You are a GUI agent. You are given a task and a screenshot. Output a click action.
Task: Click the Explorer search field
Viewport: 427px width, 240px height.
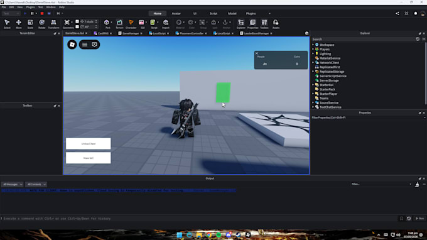click(x=364, y=39)
